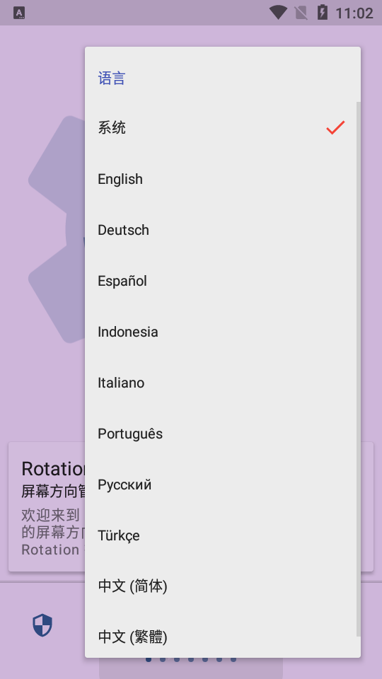Tap the no-SIM card status icon
Viewport: 382px width, 679px height.
click(301, 13)
